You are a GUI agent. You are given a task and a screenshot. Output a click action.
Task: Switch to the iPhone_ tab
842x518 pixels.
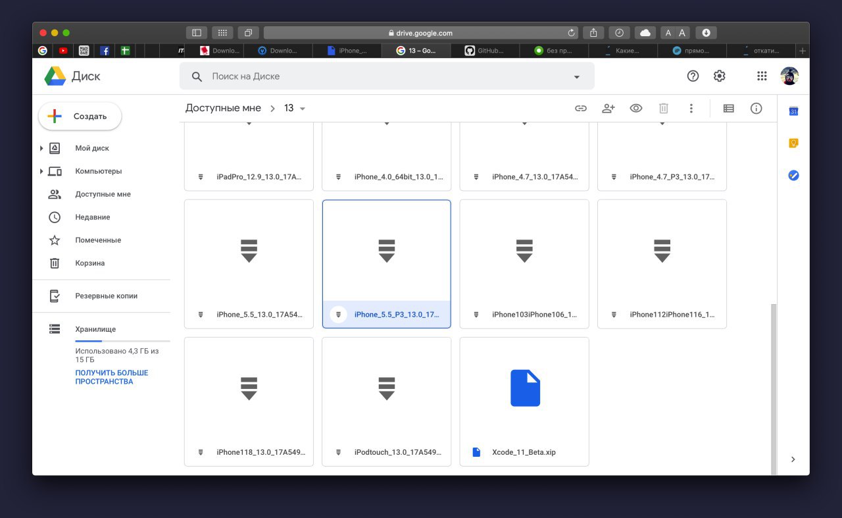(347, 51)
